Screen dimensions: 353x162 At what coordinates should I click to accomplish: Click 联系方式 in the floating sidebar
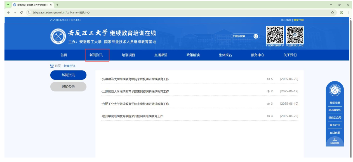click(335, 125)
